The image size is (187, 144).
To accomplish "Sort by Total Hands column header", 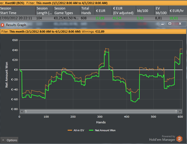I will click(87, 11).
